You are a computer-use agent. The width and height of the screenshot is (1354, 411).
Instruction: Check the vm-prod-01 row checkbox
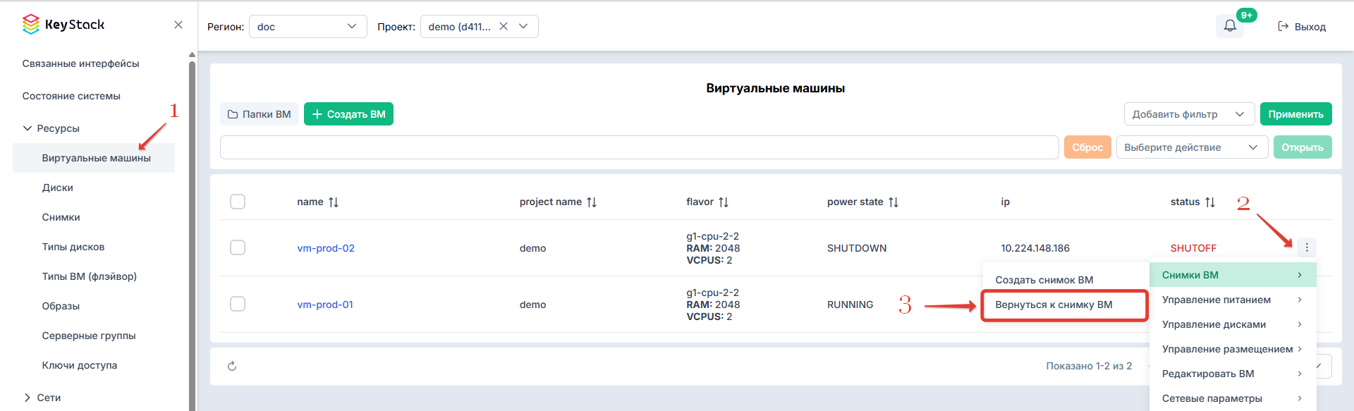(x=238, y=304)
